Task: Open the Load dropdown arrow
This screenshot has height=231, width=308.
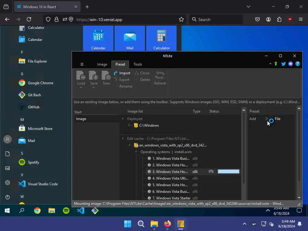Action: tap(81, 88)
